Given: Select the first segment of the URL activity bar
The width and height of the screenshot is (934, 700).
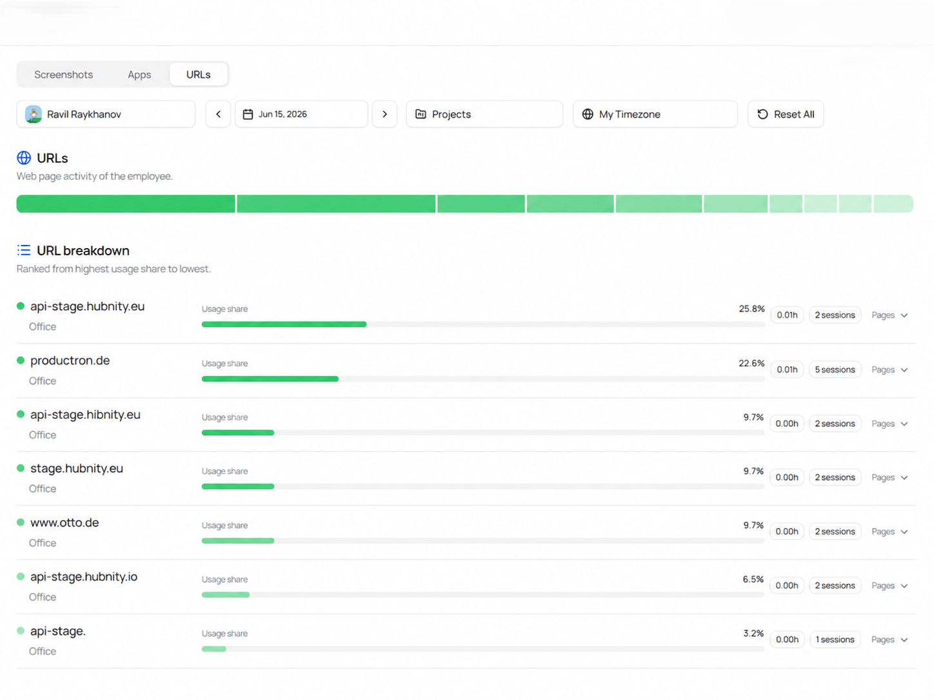Looking at the screenshot, I should (x=126, y=204).
